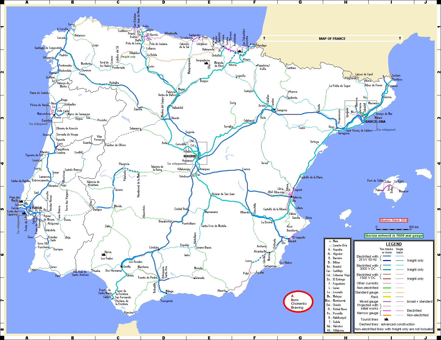The height and width of the screenshot is (340, 441).
Task: Click the Granada label
Action: pos(200,278)
